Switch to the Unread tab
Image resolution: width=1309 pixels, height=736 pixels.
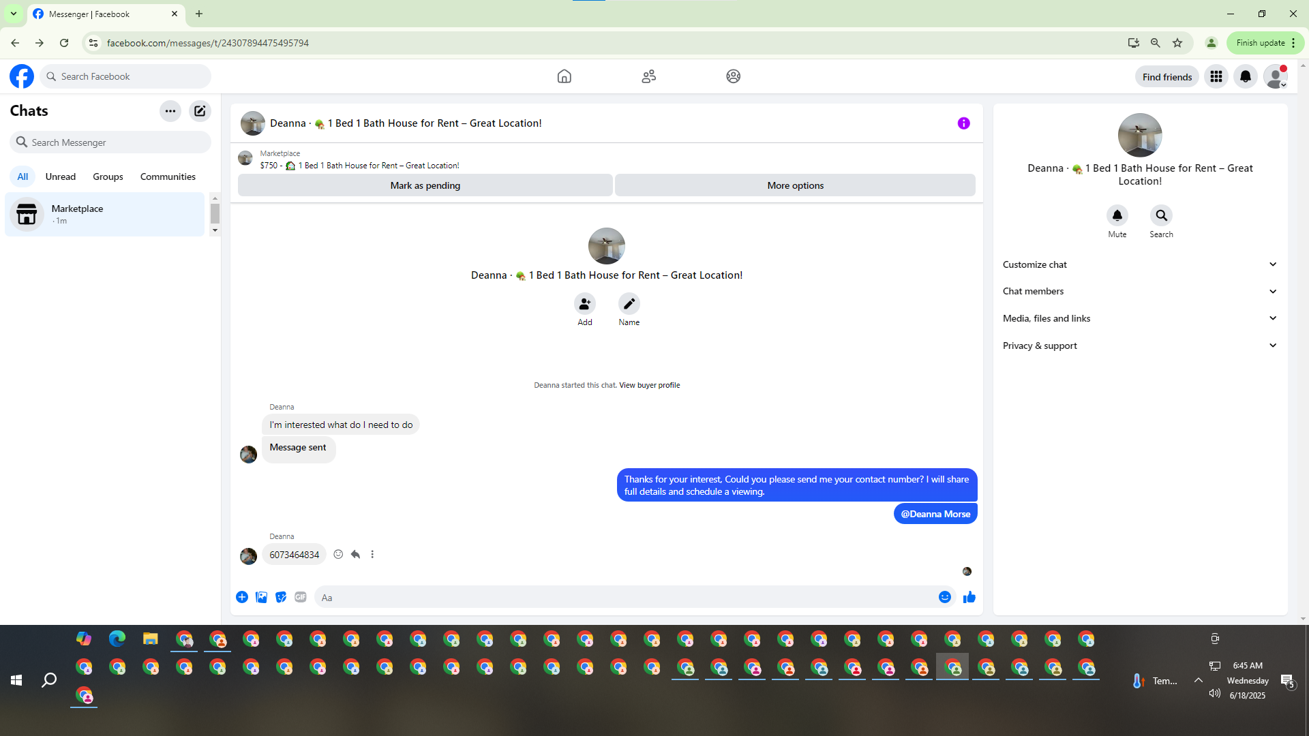pyautogui.click(x=61, y=177)
